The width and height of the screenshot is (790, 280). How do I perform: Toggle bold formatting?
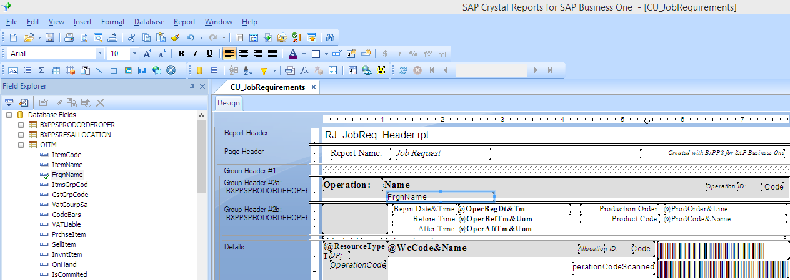(181, 54)
